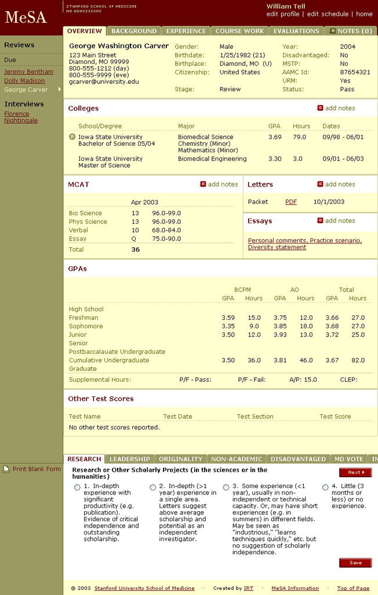Click the add notes icon in Essays section
This screenshot has width=378, height=595.
pos(320,221)
